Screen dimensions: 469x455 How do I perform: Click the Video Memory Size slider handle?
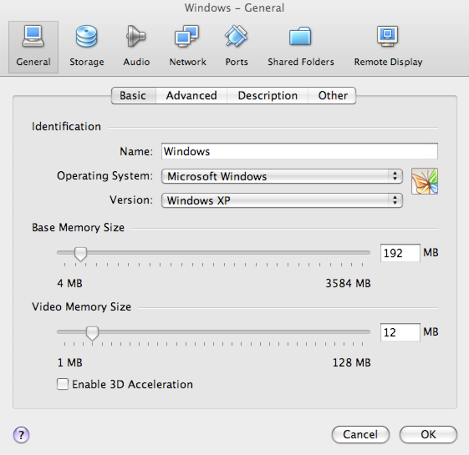92,332
